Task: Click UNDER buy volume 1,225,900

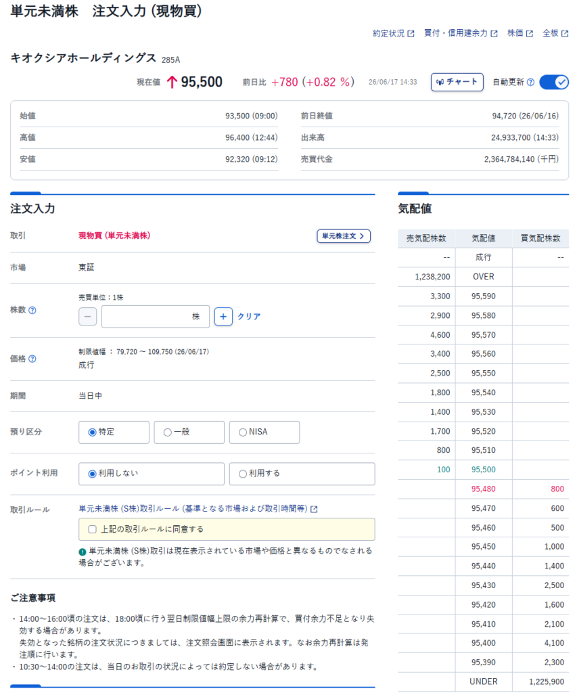Action: [x=547, y=682]
